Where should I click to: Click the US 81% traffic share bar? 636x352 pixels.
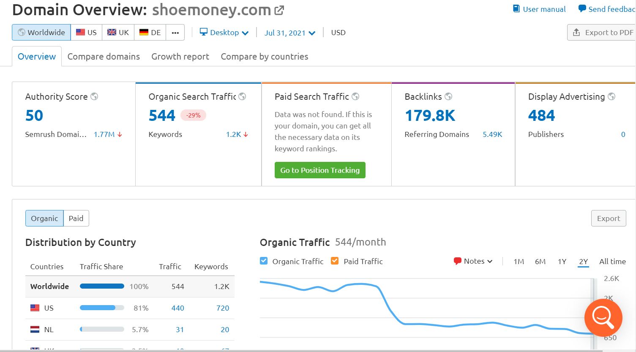point(102,308)
